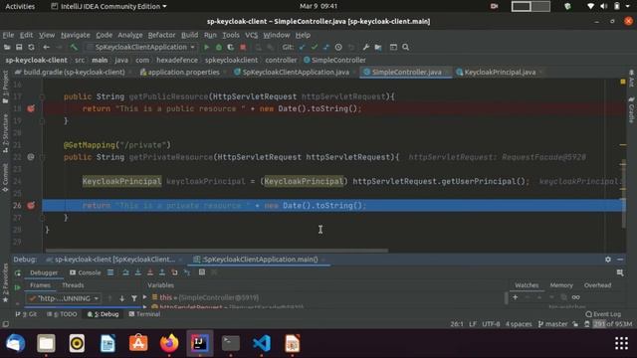The width and height of the screenshot is (637, 358).
Task: Toggle breakpoint on line 18
Action: pos(31,108)
